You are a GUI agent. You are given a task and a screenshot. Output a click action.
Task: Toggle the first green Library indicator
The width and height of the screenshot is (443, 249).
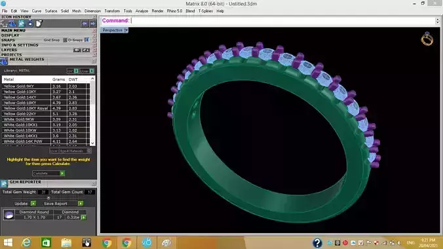tap(76, 71)
